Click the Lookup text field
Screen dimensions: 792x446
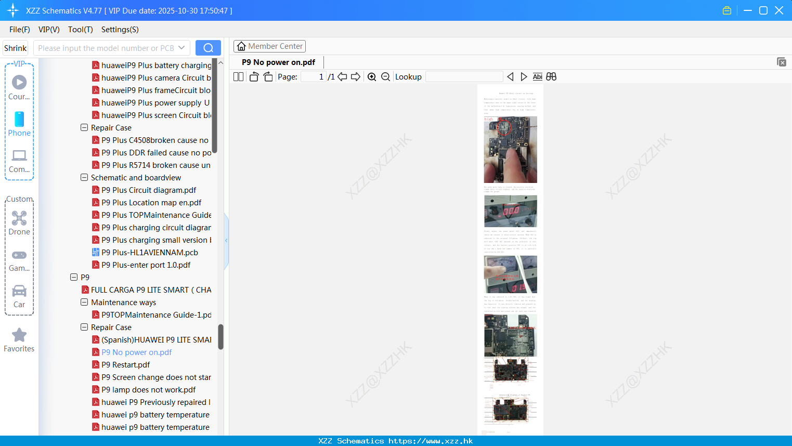(x=464, y=77)
